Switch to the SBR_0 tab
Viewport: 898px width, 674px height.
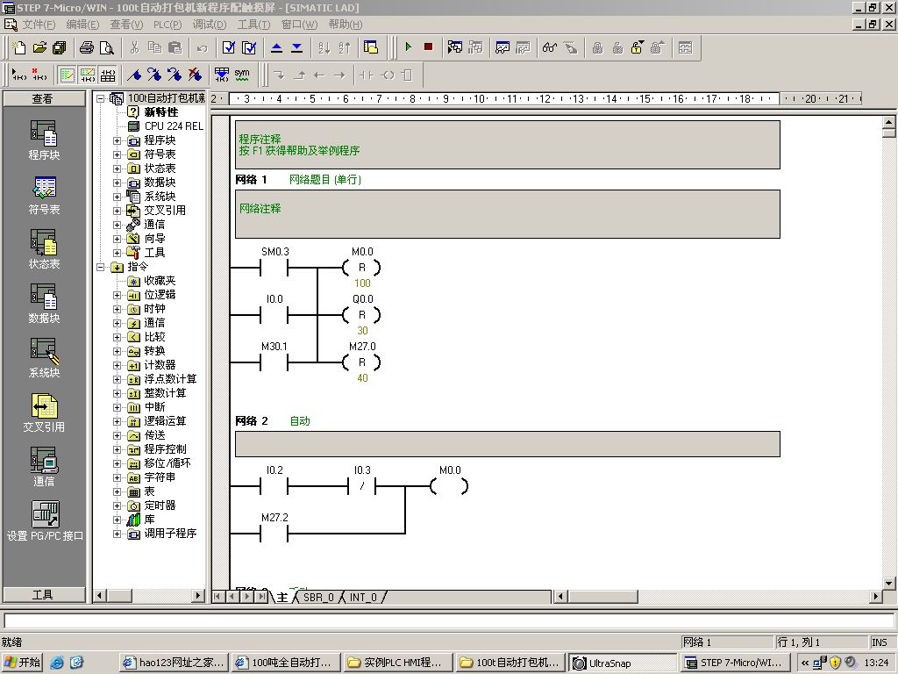click(x=317, y=597)
